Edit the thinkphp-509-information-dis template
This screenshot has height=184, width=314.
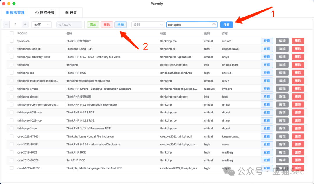pyautogui.click(x=282, y=104)
